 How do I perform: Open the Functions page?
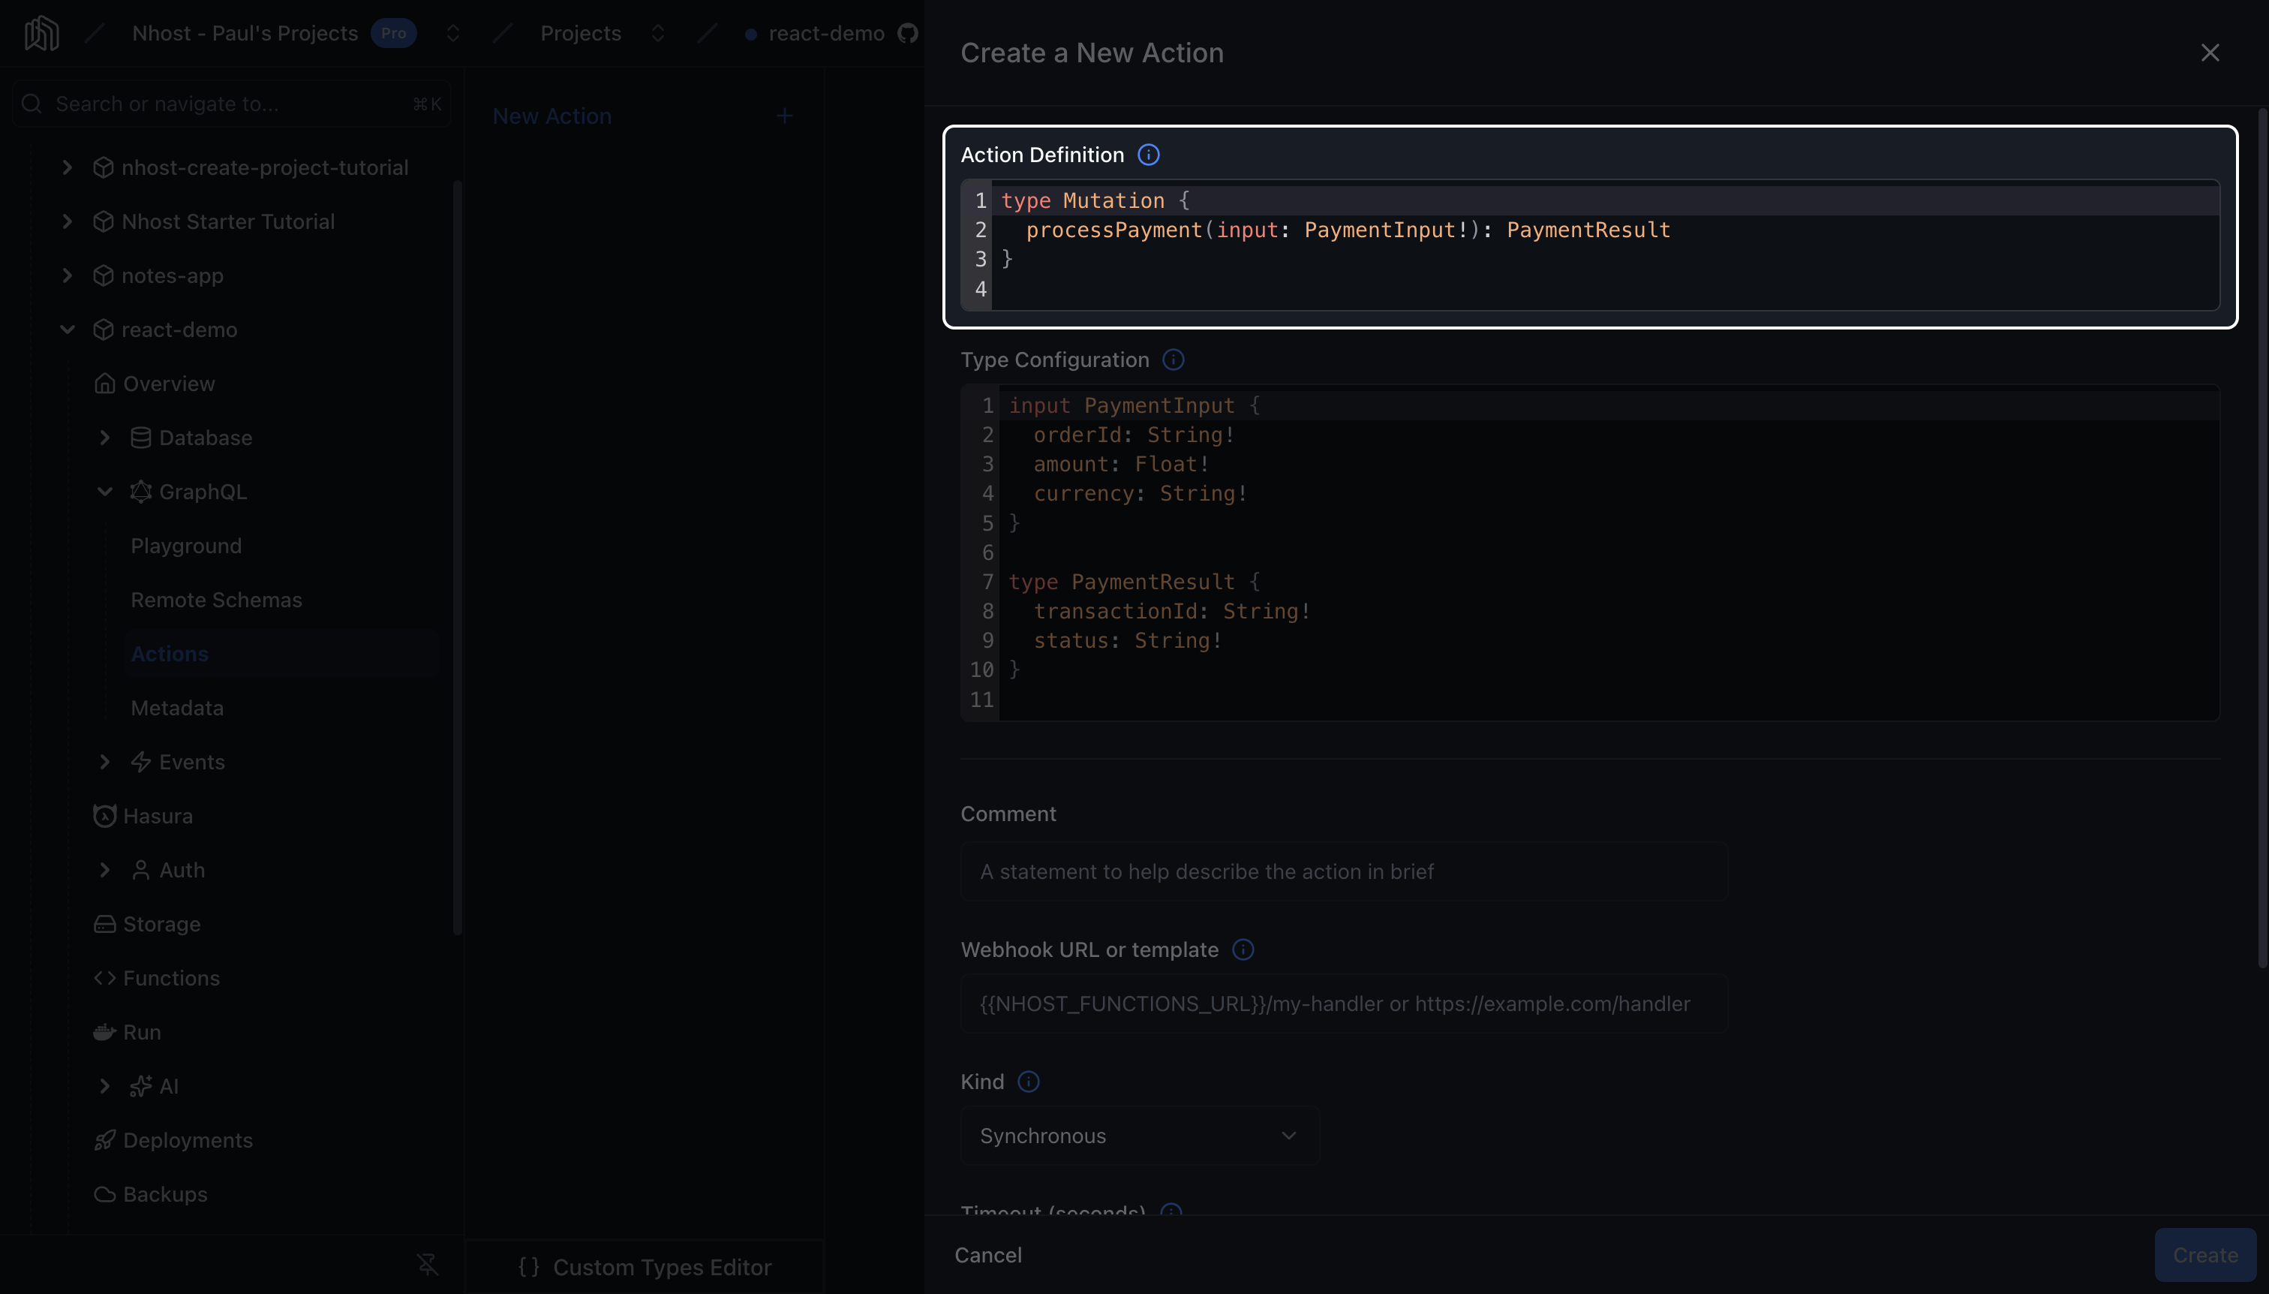(x=172, y=979)
